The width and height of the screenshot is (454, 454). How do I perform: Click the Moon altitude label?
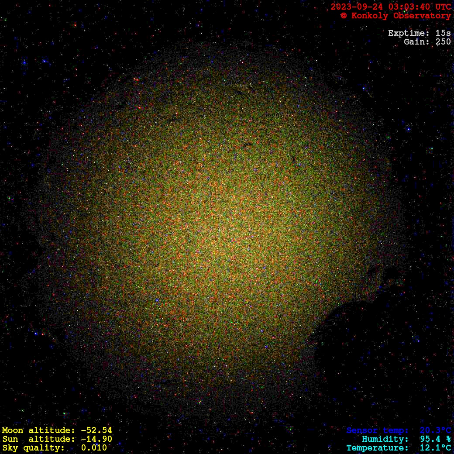pyautogui.click(x=38, y=430)
